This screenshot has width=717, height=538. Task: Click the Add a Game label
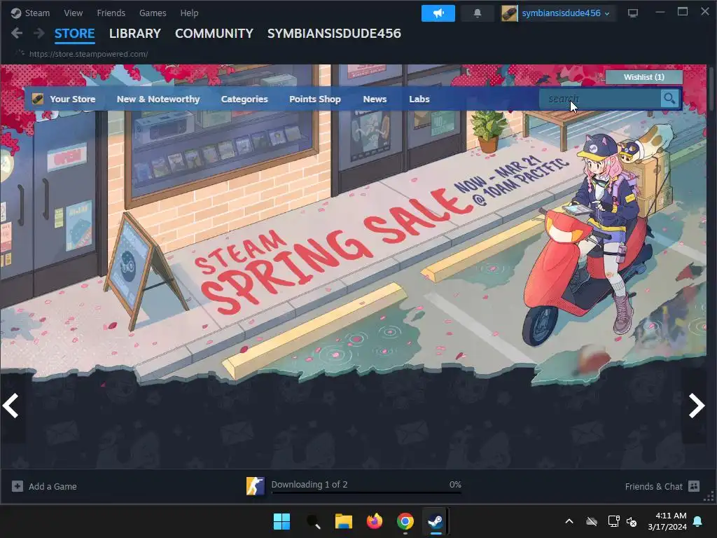[53, 486]
